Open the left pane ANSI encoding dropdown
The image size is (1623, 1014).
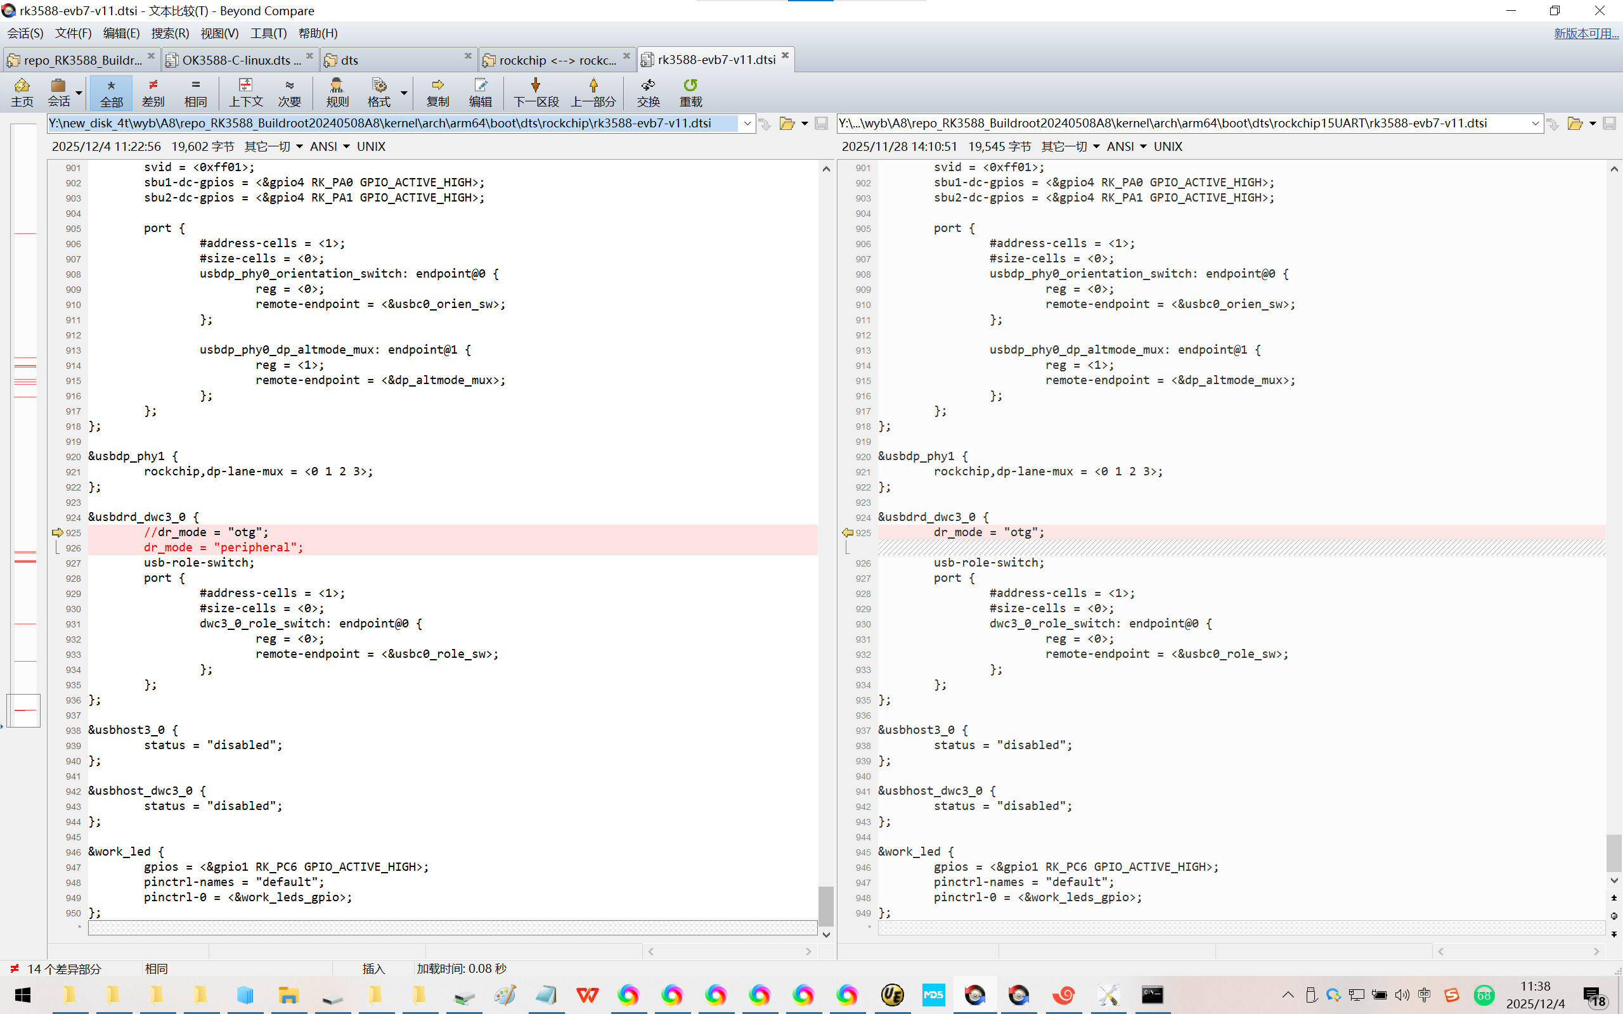coord(347,146)
